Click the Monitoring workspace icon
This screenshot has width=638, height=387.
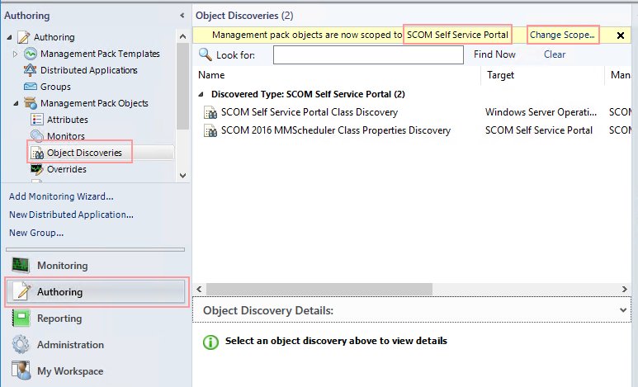(21, 266)
